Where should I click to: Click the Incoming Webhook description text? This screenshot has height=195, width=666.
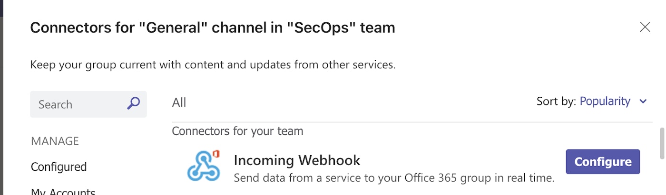coord(394,178)
